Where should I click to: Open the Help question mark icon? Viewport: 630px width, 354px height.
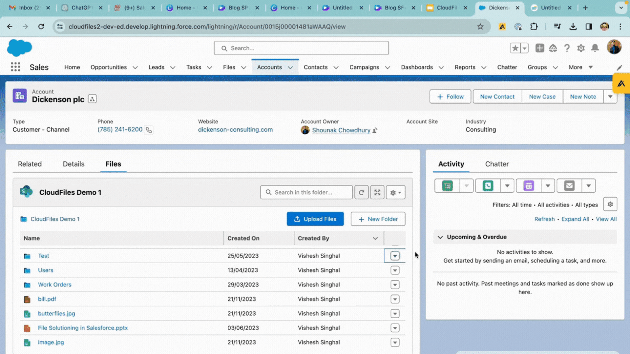point(567,48)
